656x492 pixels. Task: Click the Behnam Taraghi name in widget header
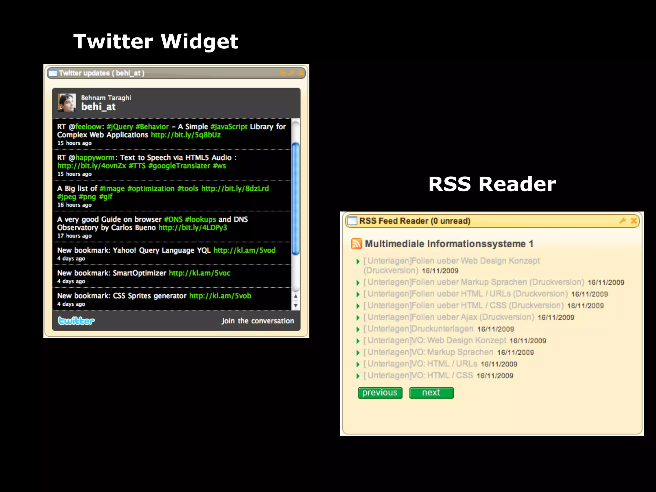[106, 98]
